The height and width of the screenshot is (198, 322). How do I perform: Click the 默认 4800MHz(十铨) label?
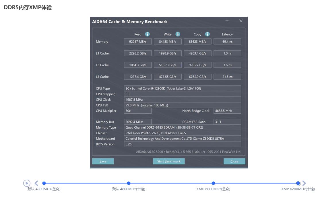(x=129, y=189)
